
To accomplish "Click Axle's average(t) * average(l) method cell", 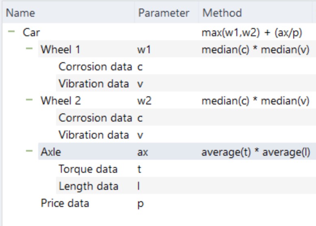I will click(255, 152).
